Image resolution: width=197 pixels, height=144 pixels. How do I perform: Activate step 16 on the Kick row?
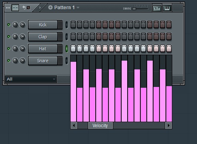[x=169, y=25]
